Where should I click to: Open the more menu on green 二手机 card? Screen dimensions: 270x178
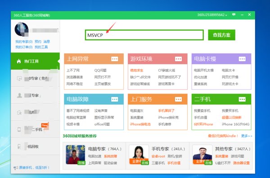coord(242,99)
